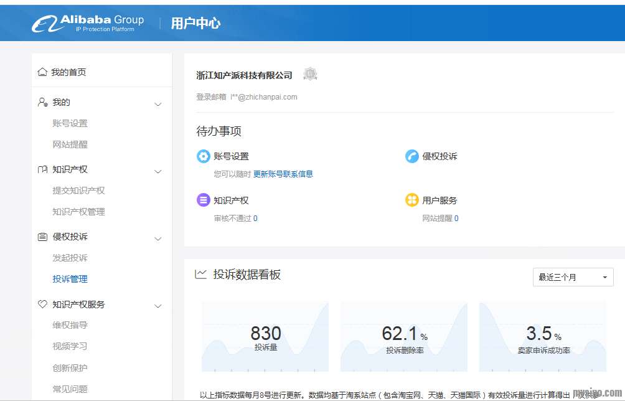This screenshot has height=401, width=625.
Task: Click the 更新账号联系信息 link
Action: click(283, 174)
